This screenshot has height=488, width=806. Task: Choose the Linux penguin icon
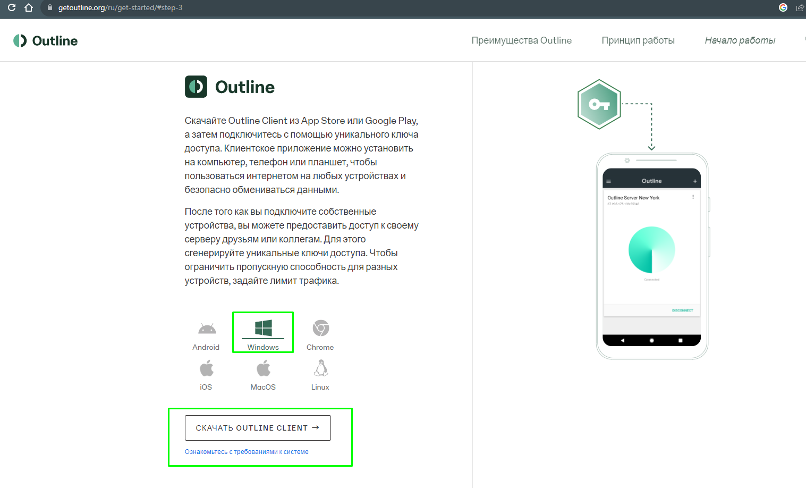click(321, 368)
